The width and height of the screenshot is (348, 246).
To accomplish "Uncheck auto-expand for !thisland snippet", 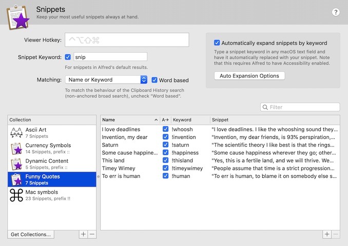I will tap(165, 160).
